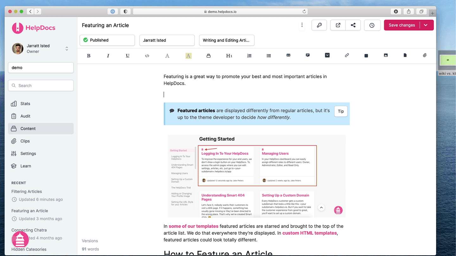
Task: Expand the Save changes dropdown arrow
Action: tap(426, 25)
